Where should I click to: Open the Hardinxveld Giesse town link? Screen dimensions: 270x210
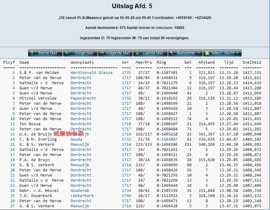(91, 72)
